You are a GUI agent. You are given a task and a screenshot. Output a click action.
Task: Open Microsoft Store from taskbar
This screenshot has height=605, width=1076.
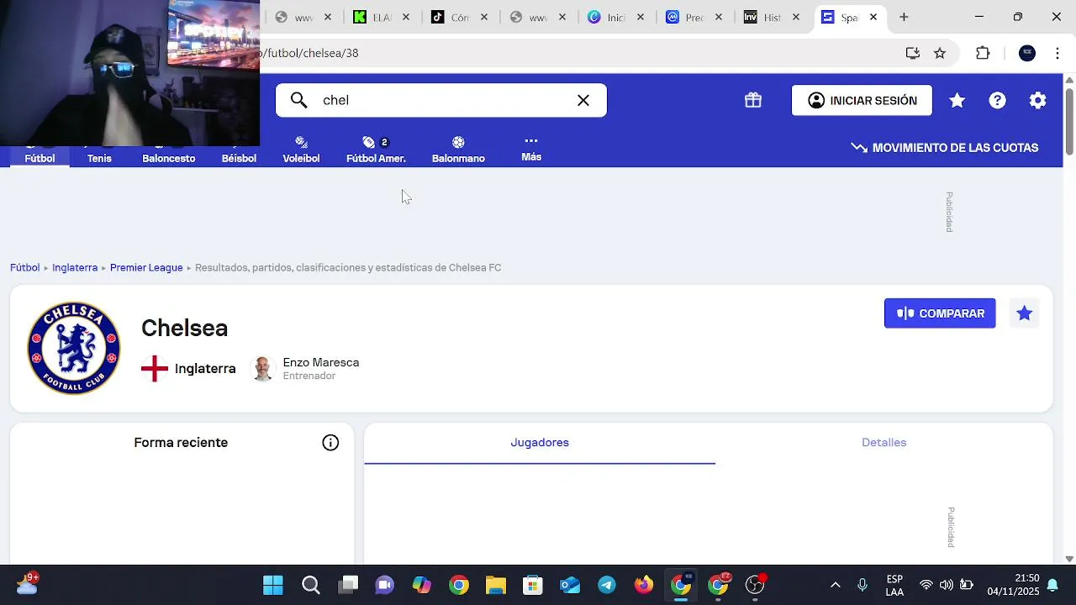[x=533, y=585]
